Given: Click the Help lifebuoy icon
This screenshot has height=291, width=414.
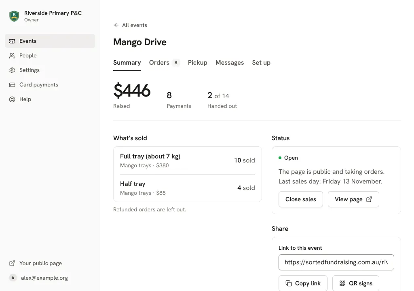Looking at the screenshot, I should (12, 99).
